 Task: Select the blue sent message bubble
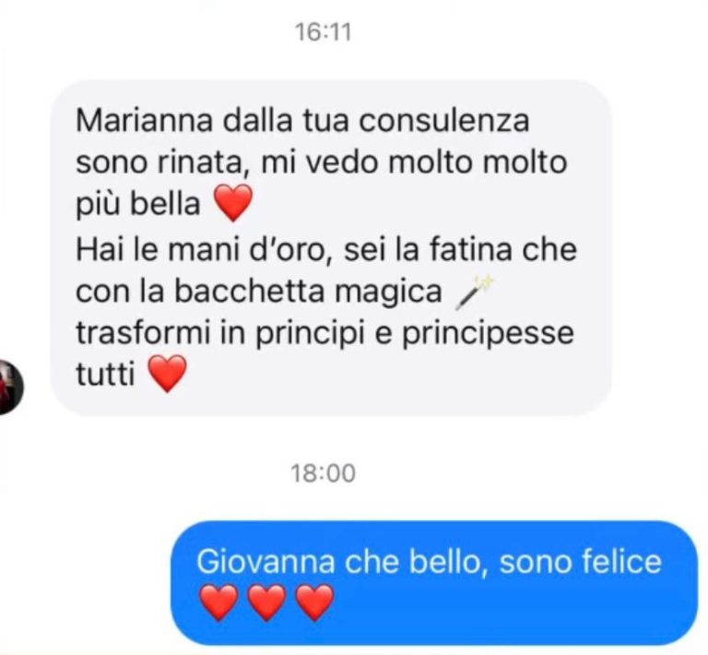pyautogui.click(x=434, y=583)
